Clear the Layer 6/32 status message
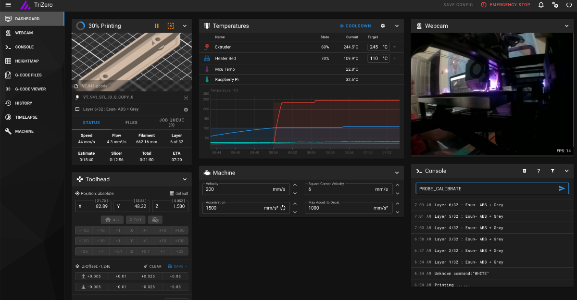 [x=186, y=109]
